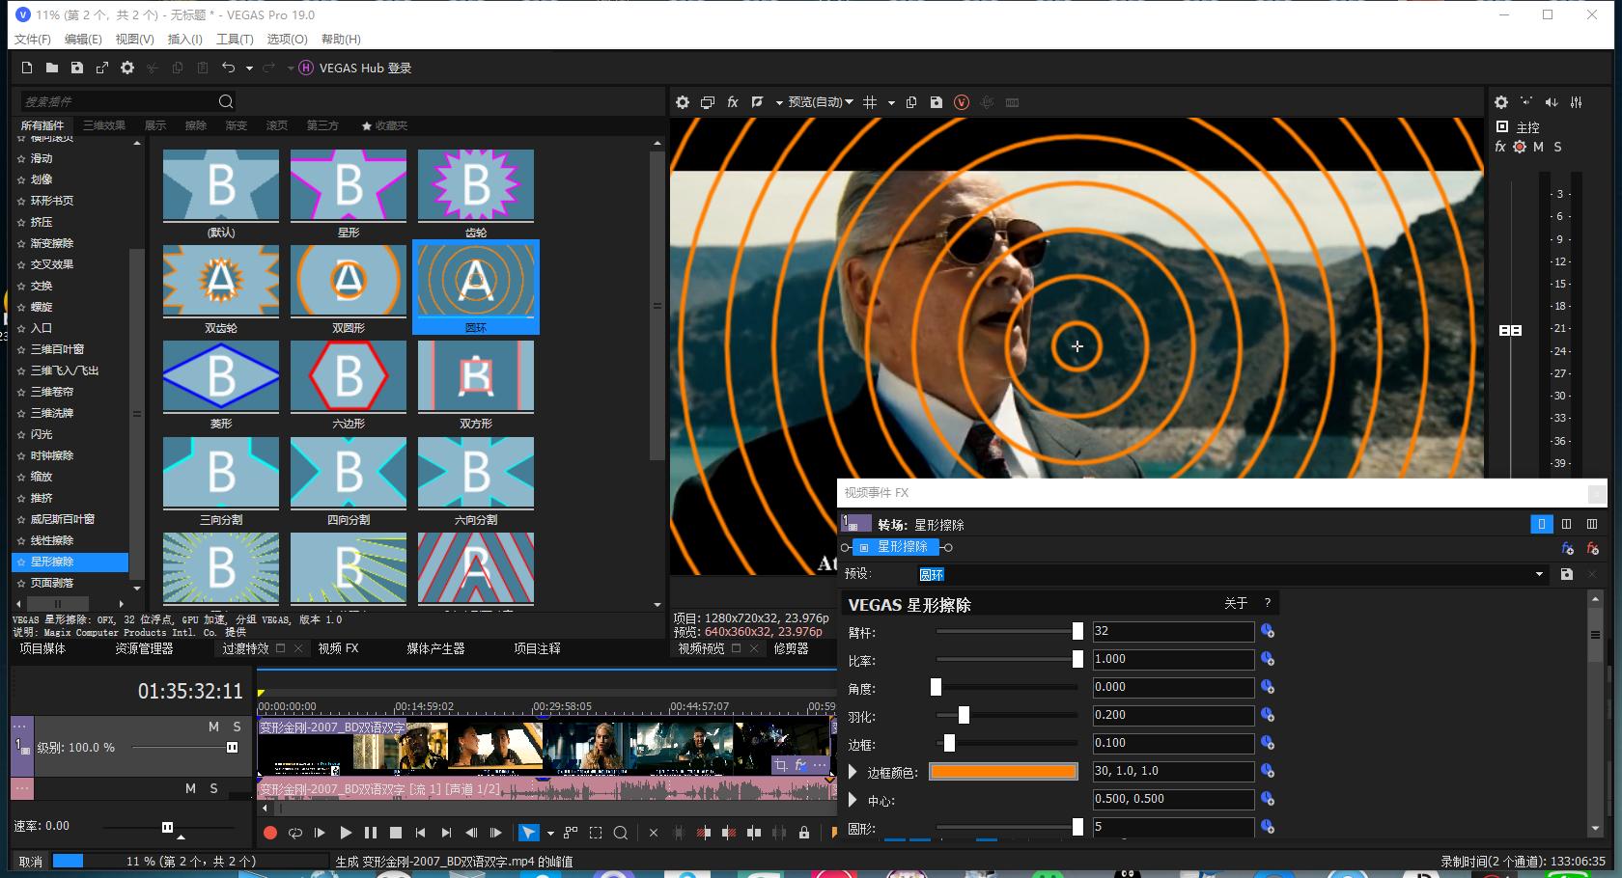The width and height of the screenshot is (1622, 878).
Task: Click the zoom magnifier tool on the timeline toolbar
Action: [621, 833]
